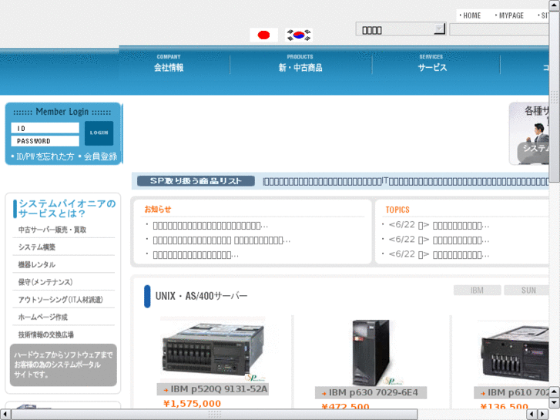Click the vertical scrollbar up arrow

(x=554, y=5)
